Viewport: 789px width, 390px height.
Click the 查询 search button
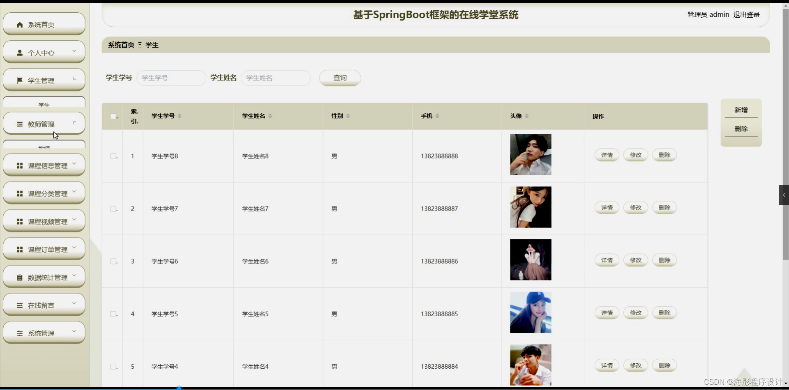pos(340,78)
